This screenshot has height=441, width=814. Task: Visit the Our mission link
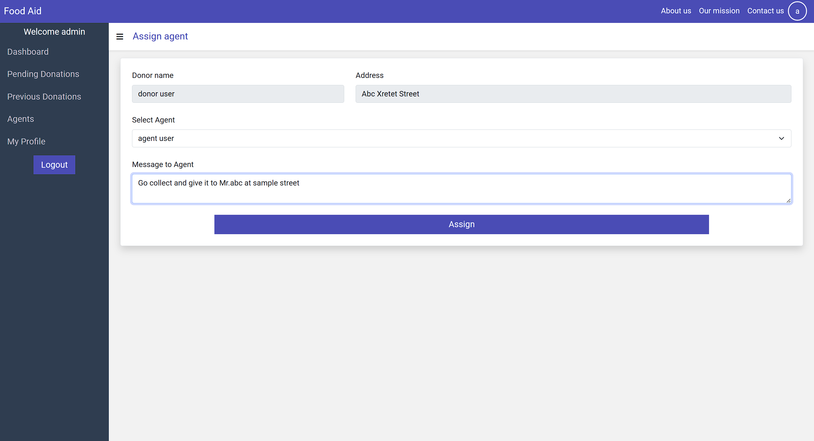(x=719, y=11)
